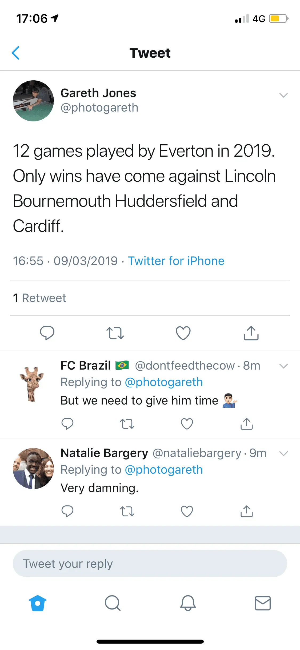Screen dimensions: 300x650
Task: Open the Search tab
Action: click(x=113, y=603)
